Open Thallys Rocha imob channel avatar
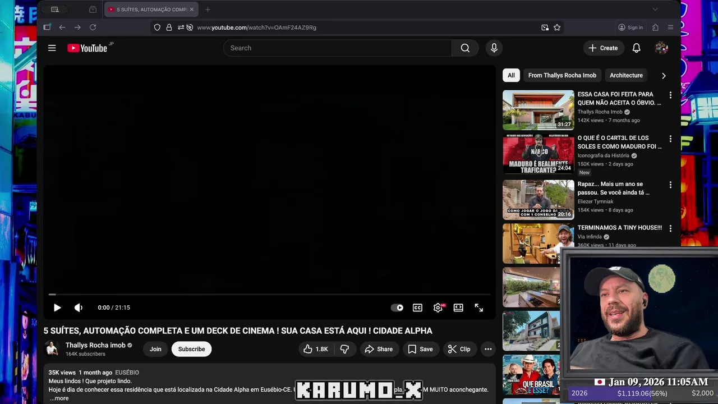This screenshot has width=718, height=404. pyautogui.click(x=52, y=349)
